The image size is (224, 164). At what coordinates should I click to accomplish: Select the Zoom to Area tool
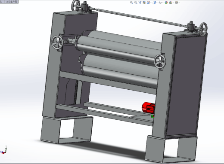136,3
